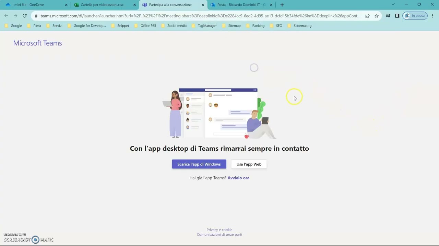Open 'Comunicazioni di terze parti' link
The width and height of the screenshot is (439, 246).
[219, 235]
